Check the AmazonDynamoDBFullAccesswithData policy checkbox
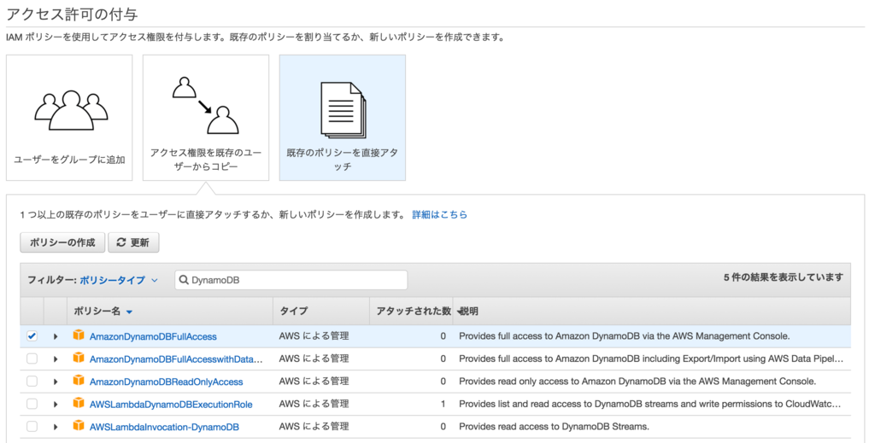The image size is (875, 443). [x=32, y=358]
